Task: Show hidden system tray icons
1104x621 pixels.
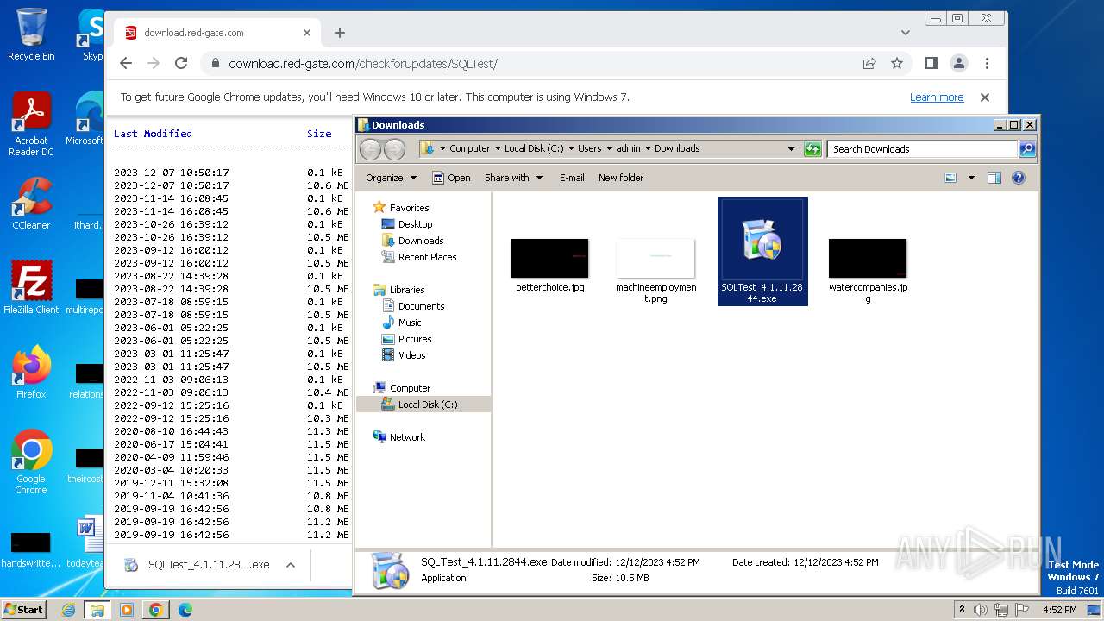Action: point(962,610)
